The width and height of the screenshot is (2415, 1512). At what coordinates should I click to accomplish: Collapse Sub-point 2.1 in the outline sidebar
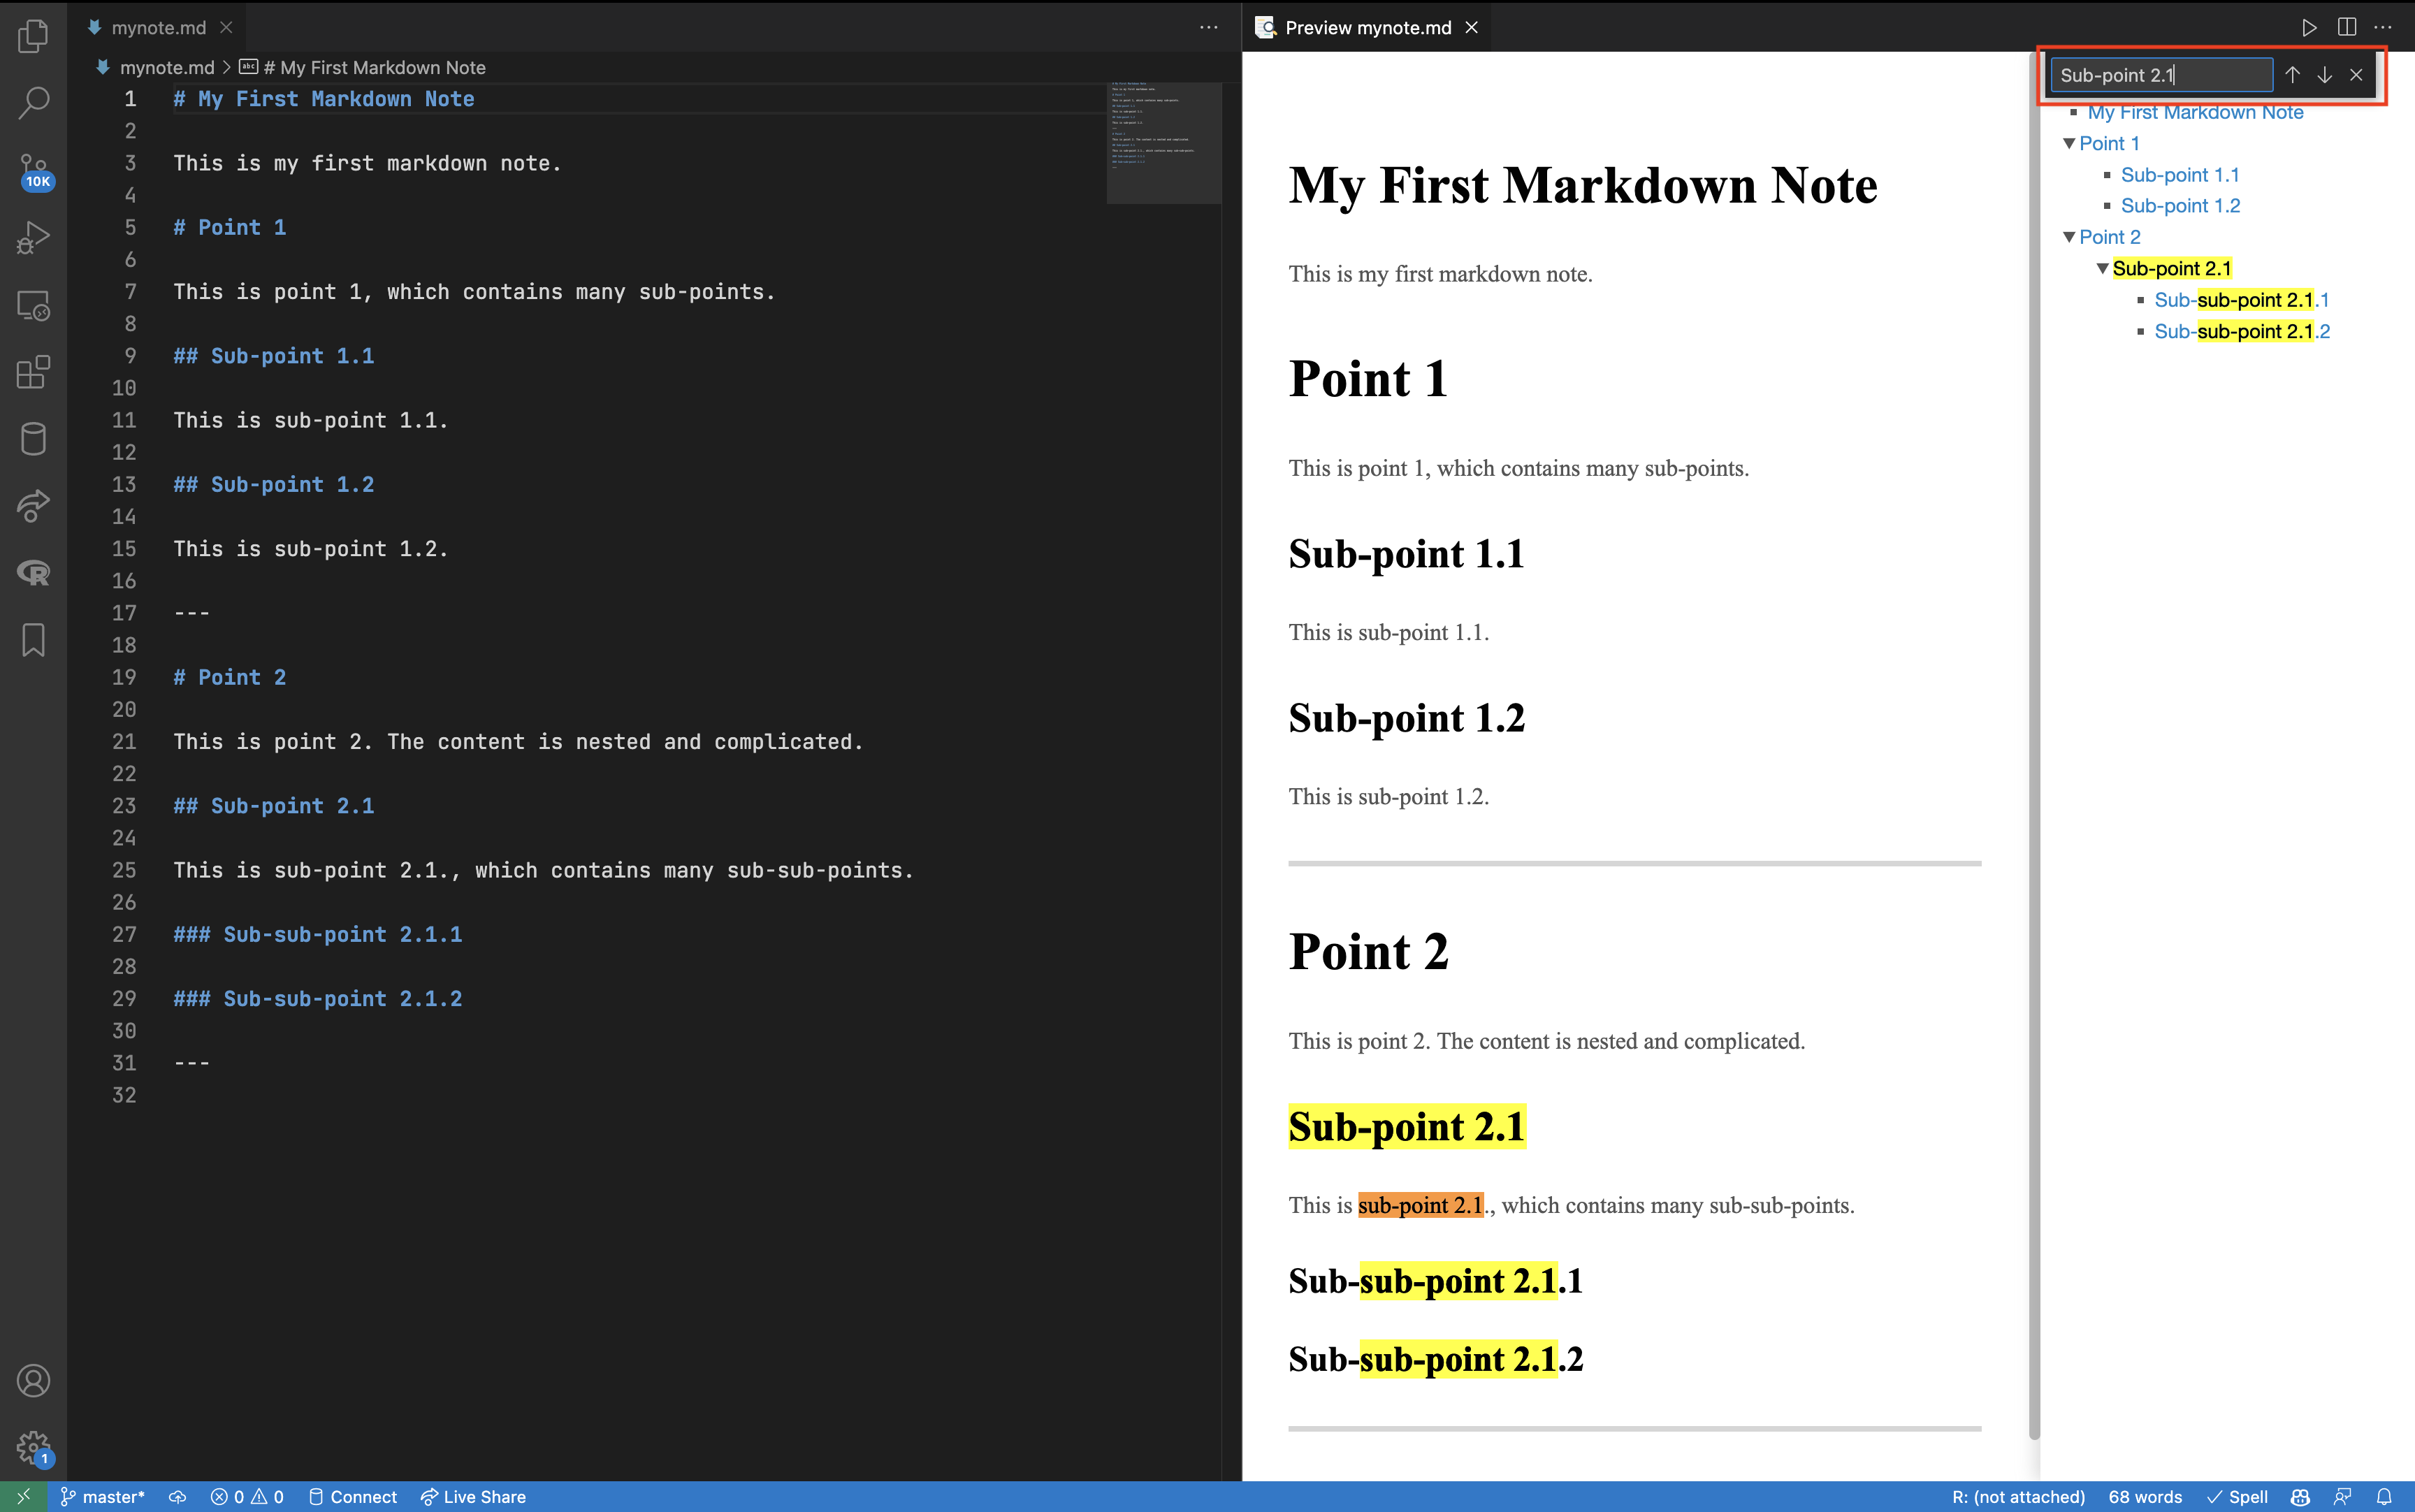click(2102, 269)
